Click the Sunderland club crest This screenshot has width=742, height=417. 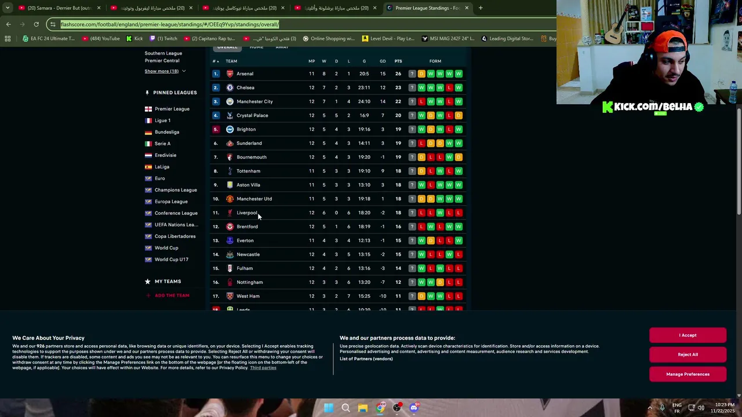[x=230, y=143]
